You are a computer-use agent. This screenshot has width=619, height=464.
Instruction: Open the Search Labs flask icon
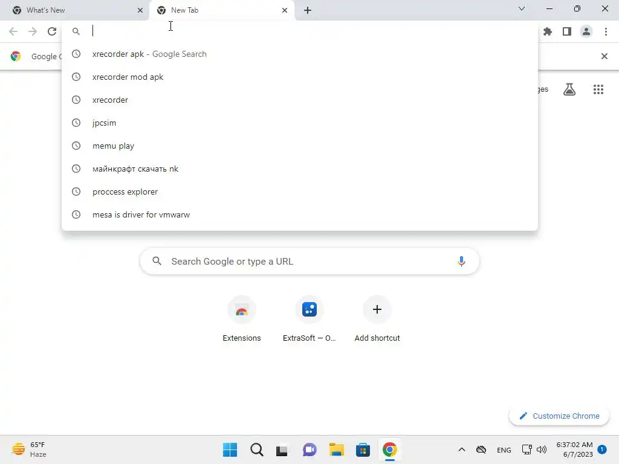pyautogui.click(x=569, y=89)
